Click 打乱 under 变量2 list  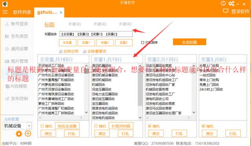179,133
